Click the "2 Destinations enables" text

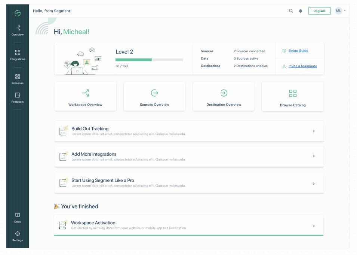tap(250, 66)
